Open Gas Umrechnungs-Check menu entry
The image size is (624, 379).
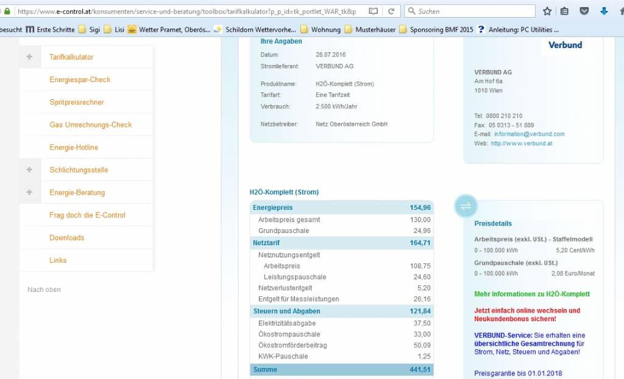click(x=91, y=125)
